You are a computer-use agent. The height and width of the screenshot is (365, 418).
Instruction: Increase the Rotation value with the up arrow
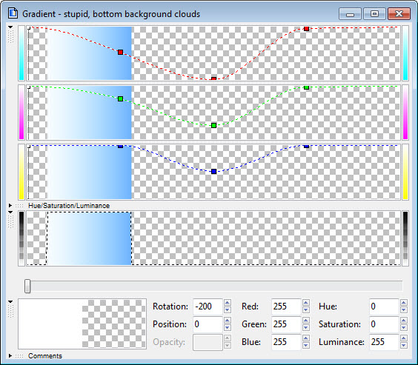(227, 303)
